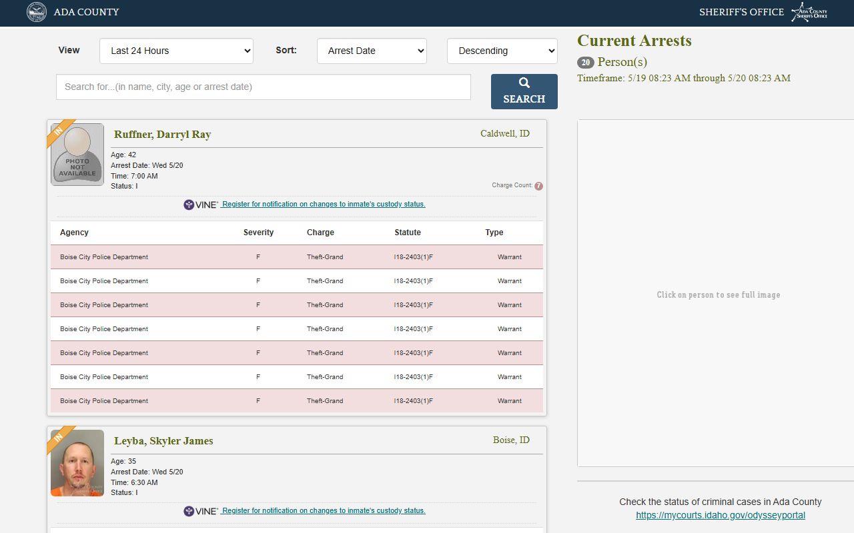Click the Agency column header
The image size is (854, 533).
(74, 233)
